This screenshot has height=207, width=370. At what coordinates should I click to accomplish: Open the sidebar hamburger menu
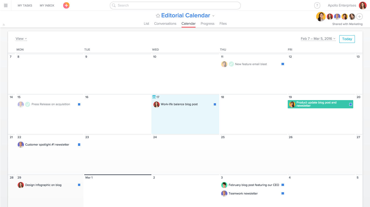coord(6,5)
